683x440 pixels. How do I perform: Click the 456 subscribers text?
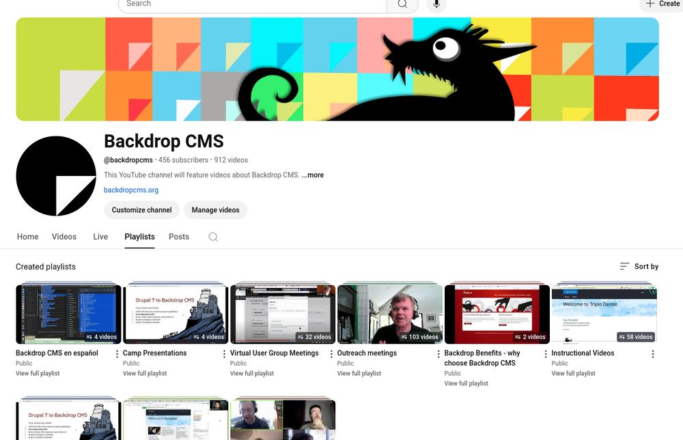(183, 160)
